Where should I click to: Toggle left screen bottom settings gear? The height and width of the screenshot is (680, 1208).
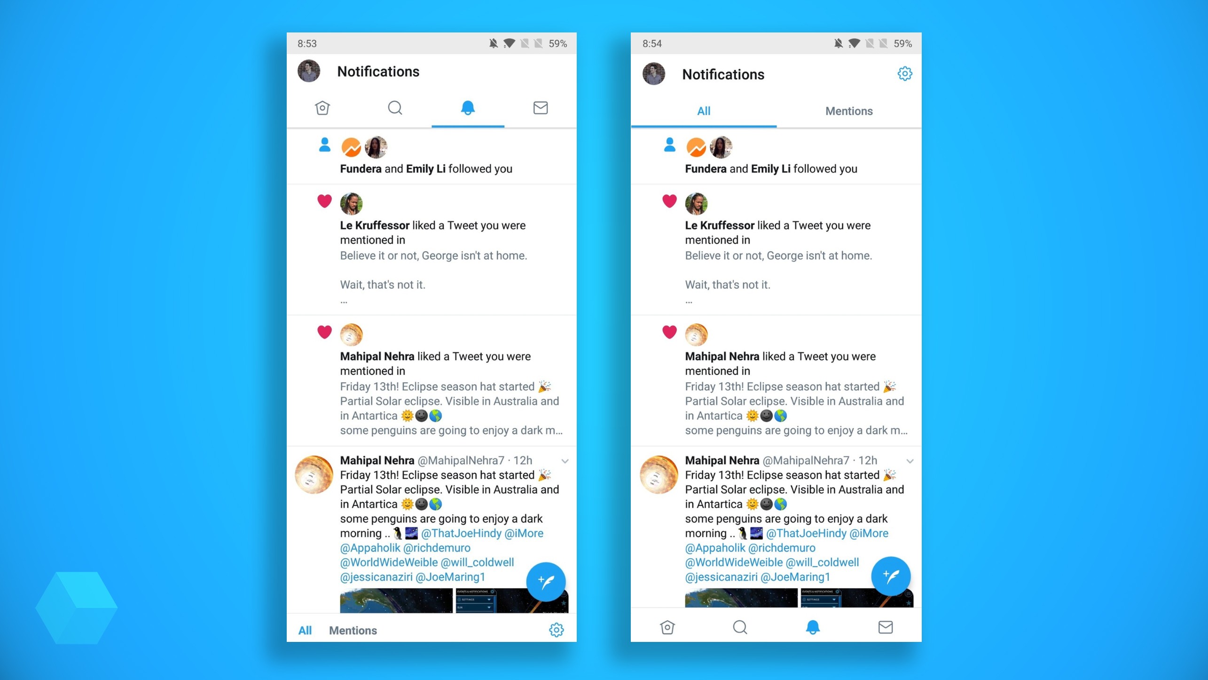[556, 629]
